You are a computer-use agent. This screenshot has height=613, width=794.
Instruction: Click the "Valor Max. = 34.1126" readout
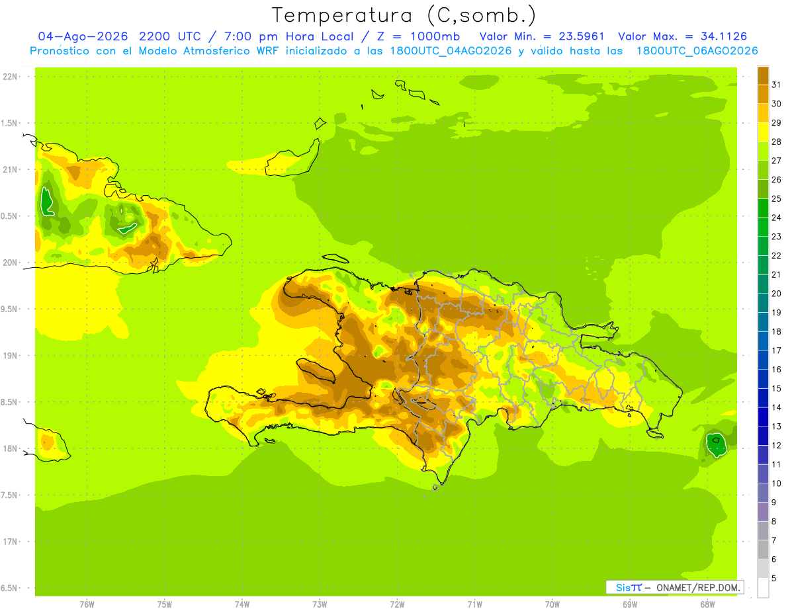pyautogui.click(x=684, y=36)
